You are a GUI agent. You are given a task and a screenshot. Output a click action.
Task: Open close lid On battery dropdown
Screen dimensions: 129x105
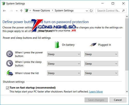click(64, 73)
